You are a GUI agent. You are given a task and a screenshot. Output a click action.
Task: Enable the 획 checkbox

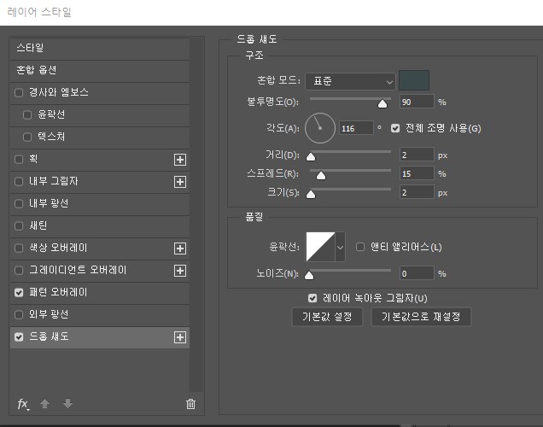click(19, 160)
